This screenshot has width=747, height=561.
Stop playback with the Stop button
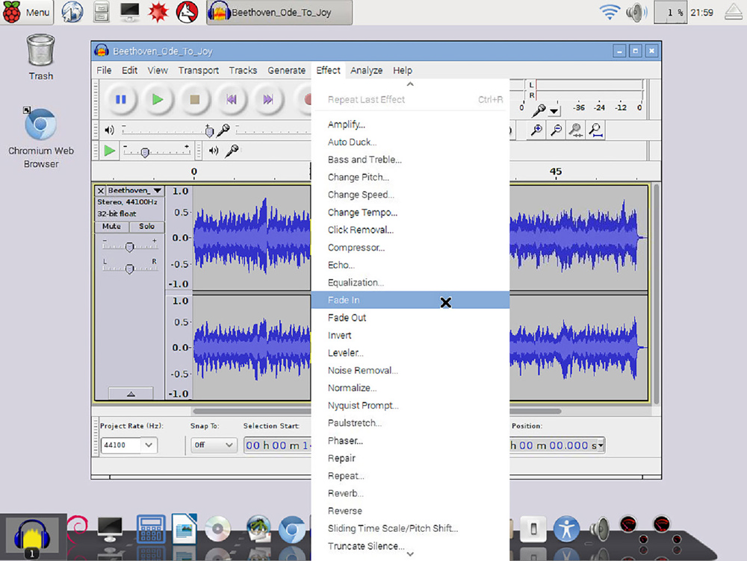tap(194, 99)
